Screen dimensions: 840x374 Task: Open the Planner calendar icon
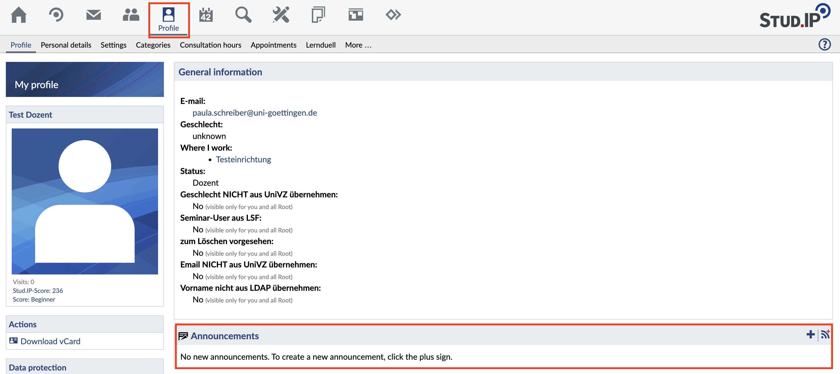pos(206,15)
